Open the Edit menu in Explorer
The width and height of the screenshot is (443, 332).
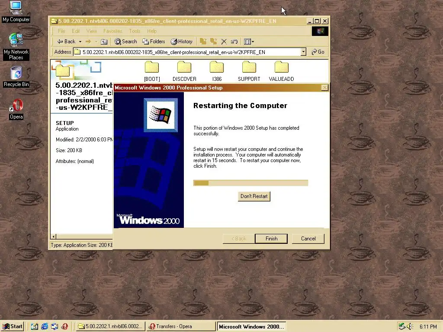click(x=75, y=31)
